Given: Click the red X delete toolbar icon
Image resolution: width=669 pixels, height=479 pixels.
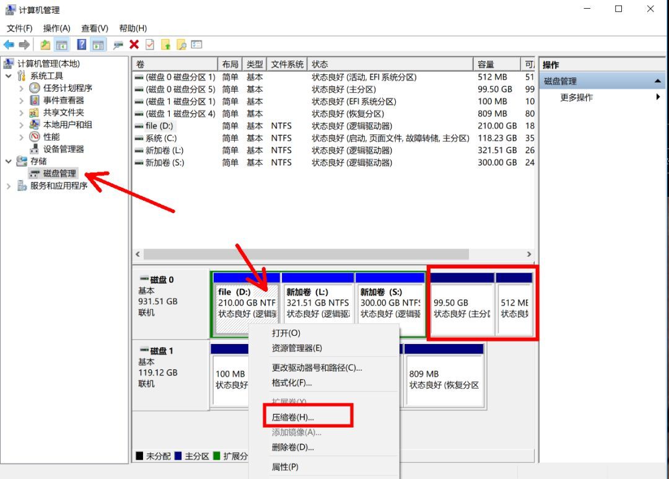Looking at the screenshot, I should 134,45.
